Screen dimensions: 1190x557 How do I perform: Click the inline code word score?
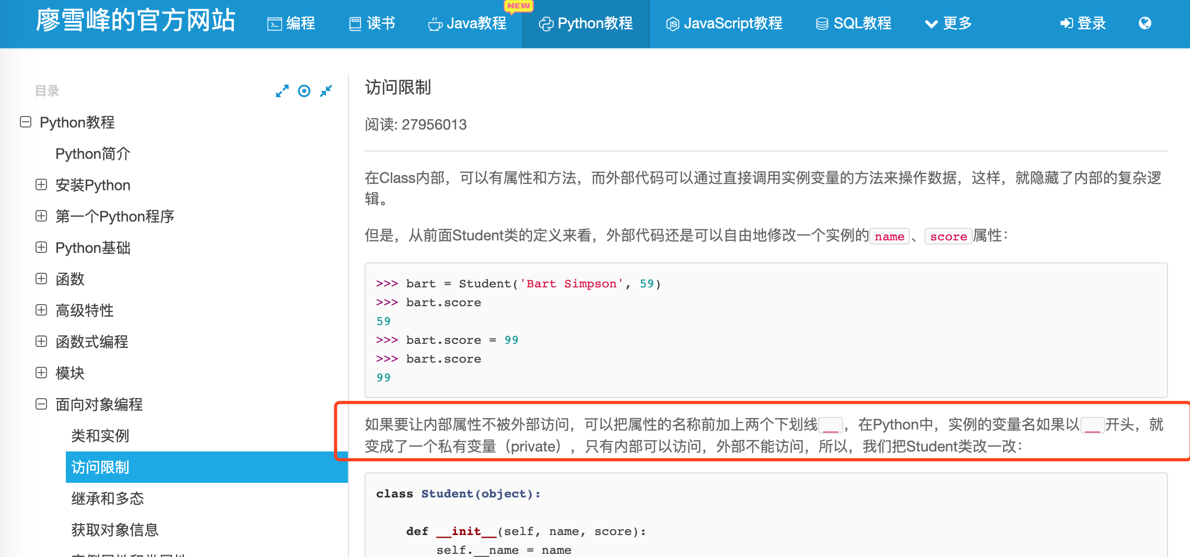(x=948, y=236)
